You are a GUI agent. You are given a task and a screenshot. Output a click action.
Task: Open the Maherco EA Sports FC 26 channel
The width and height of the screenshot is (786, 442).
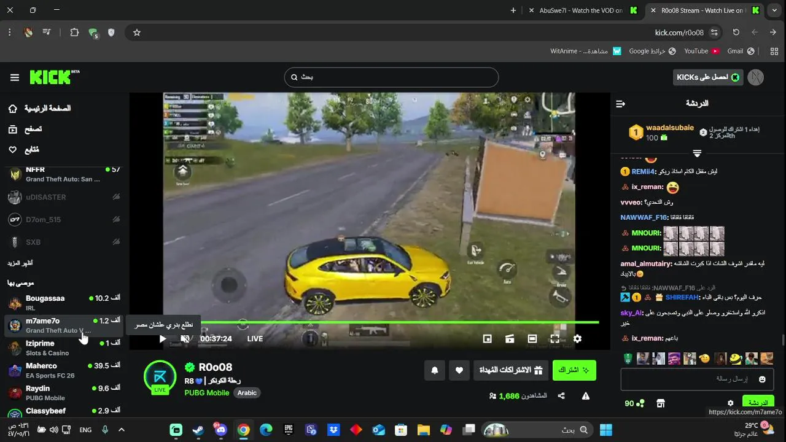64,370
